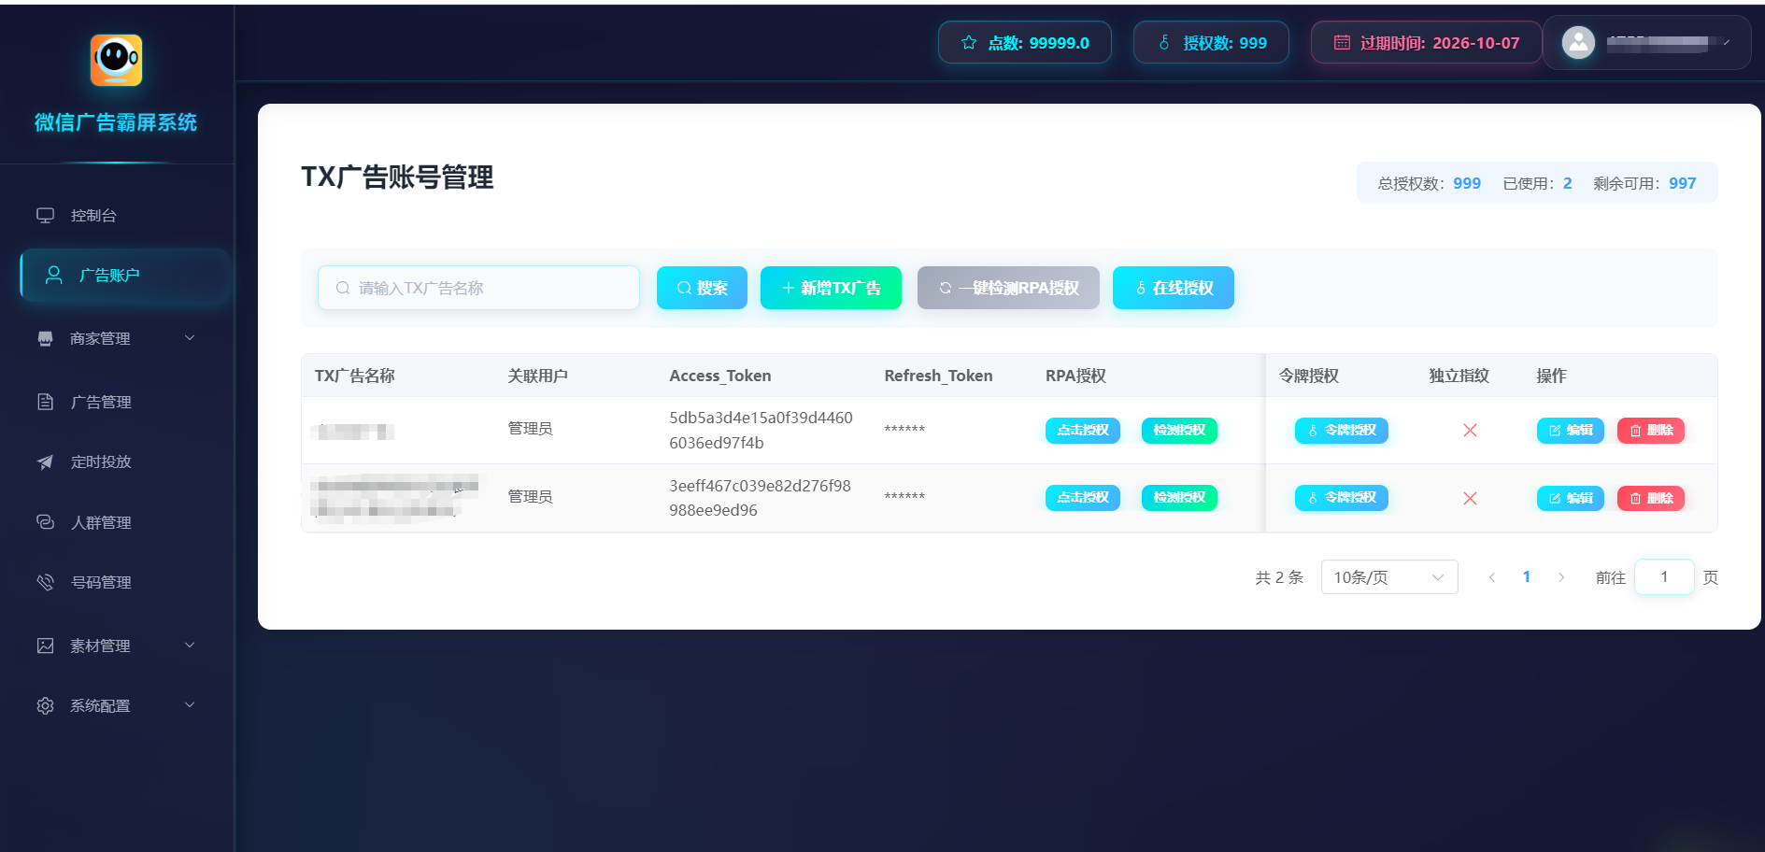1765x852 pixels.
Task: Expand the 商家管理 sidebar submenu
Action: coord(117,338)
